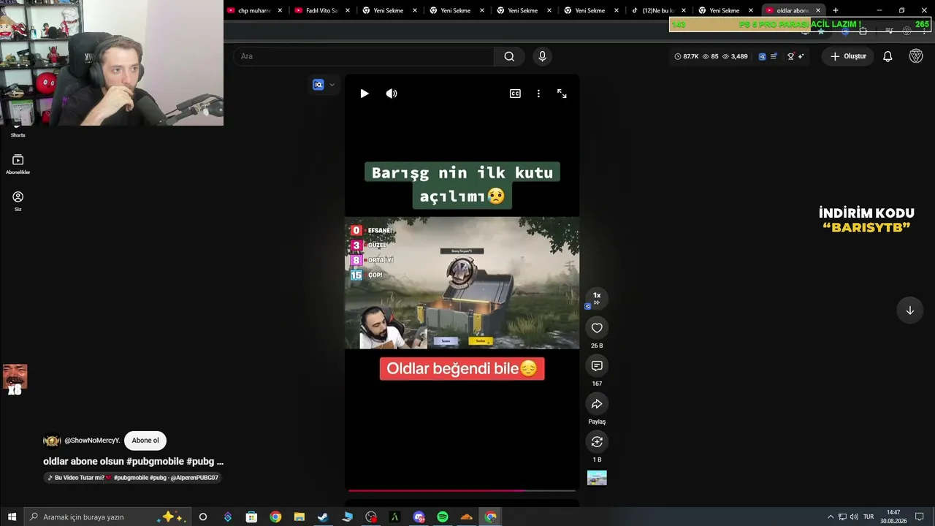The width and height of the screenshot is (935, 526).
Task: Open the Oluştur create menu
Action: [848, 56]
